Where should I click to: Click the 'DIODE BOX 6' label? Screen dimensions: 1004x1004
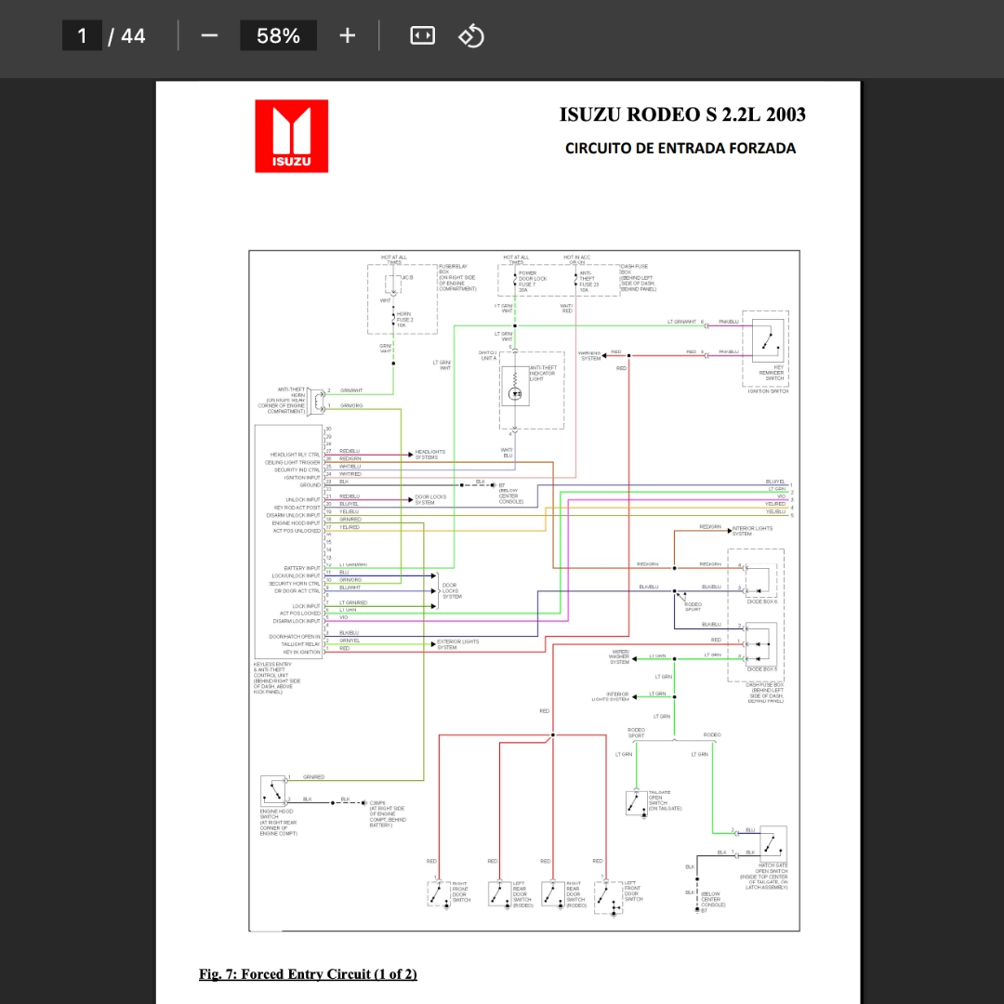[762, 601]
